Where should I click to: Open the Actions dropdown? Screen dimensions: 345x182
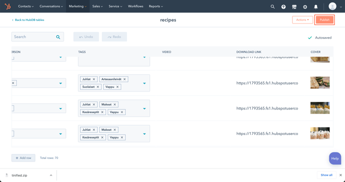(302, 19)
